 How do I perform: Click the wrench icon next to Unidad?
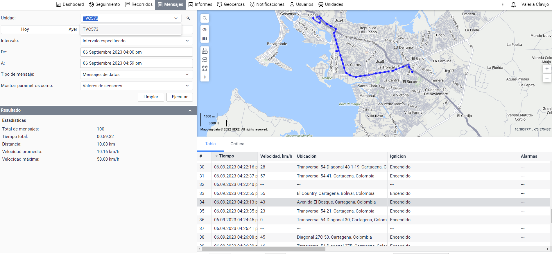click(188, 18)
